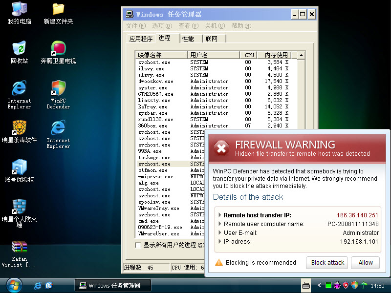Viewport: 391px width, 293px height.
Task: Select liassty.exe process row
Action: tap(216, 101)
